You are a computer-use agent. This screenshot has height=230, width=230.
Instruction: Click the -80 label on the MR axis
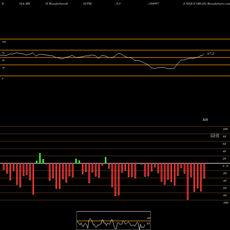click(x=224, y=195)
